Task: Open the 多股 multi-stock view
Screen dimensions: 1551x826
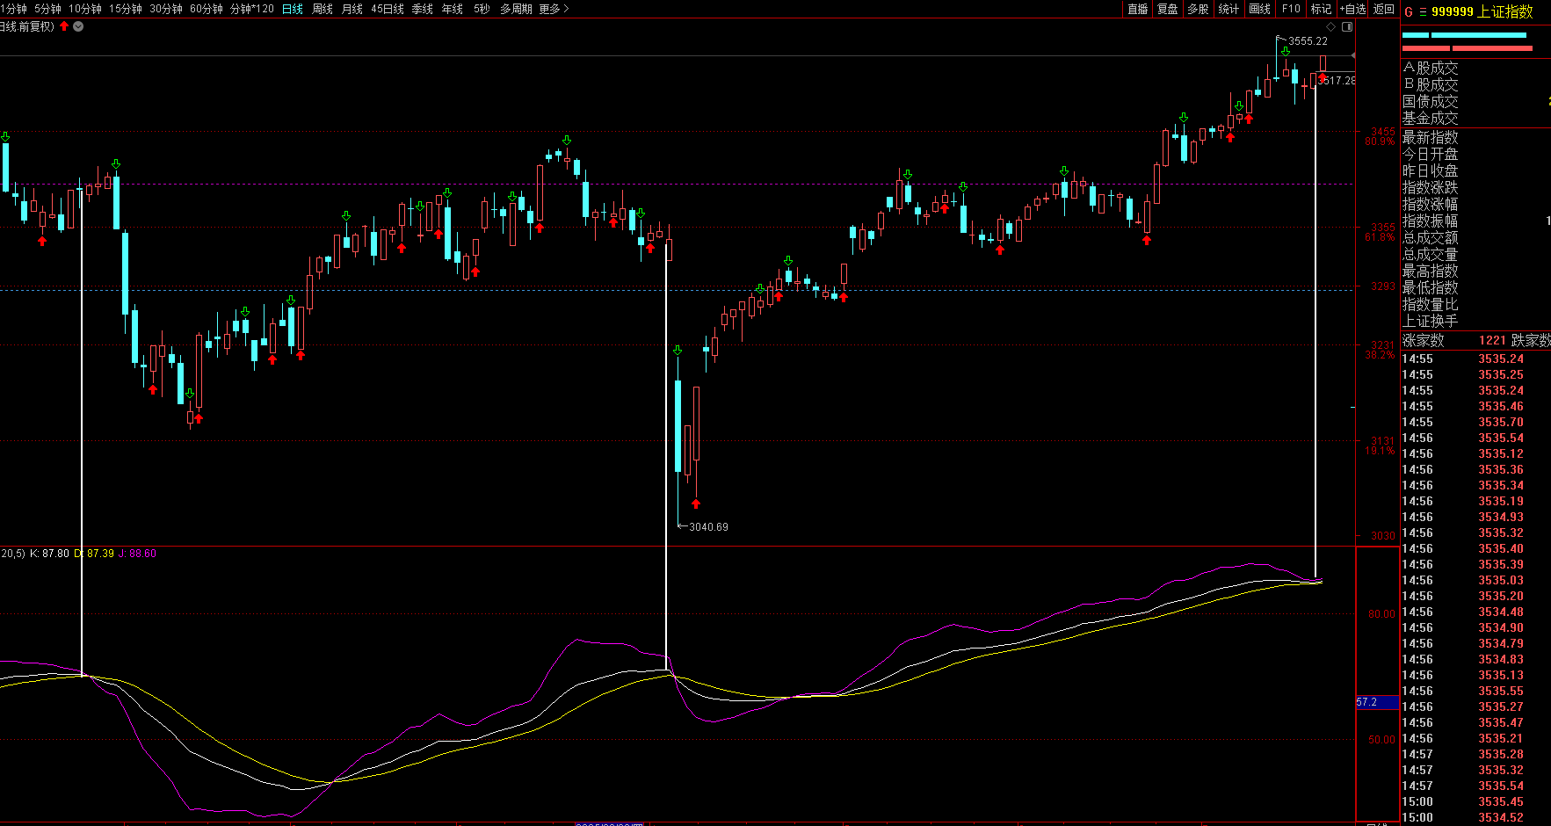Action: tap(1198, 9)
